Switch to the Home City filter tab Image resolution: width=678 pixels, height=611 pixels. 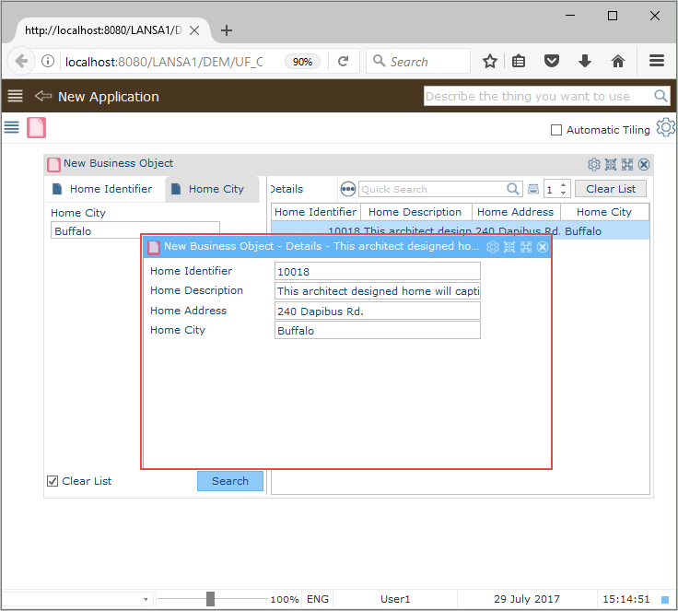212,189
